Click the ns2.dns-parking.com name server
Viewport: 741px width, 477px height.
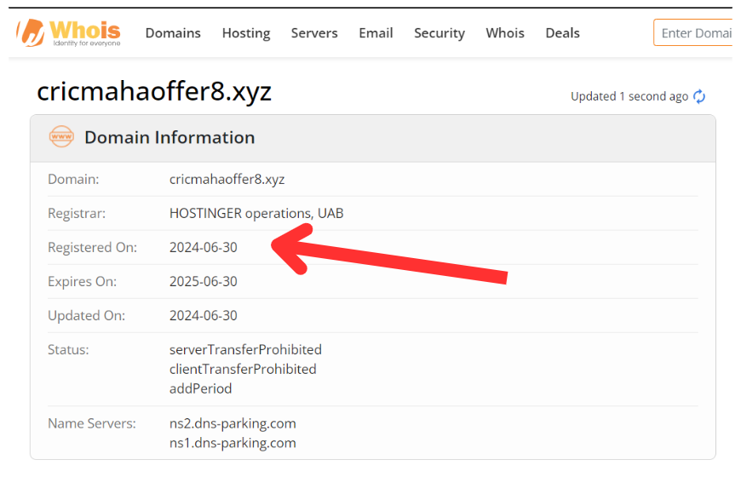point(233,423)
